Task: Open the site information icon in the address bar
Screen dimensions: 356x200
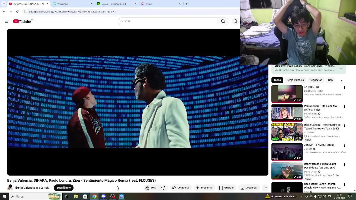Action: point(25,12)
